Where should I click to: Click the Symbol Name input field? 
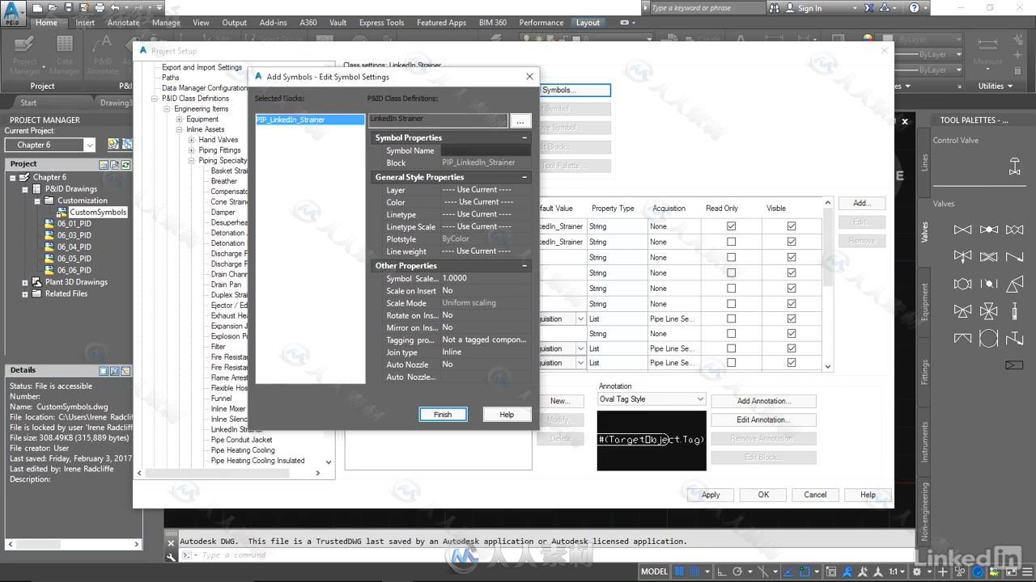point(486,150)
